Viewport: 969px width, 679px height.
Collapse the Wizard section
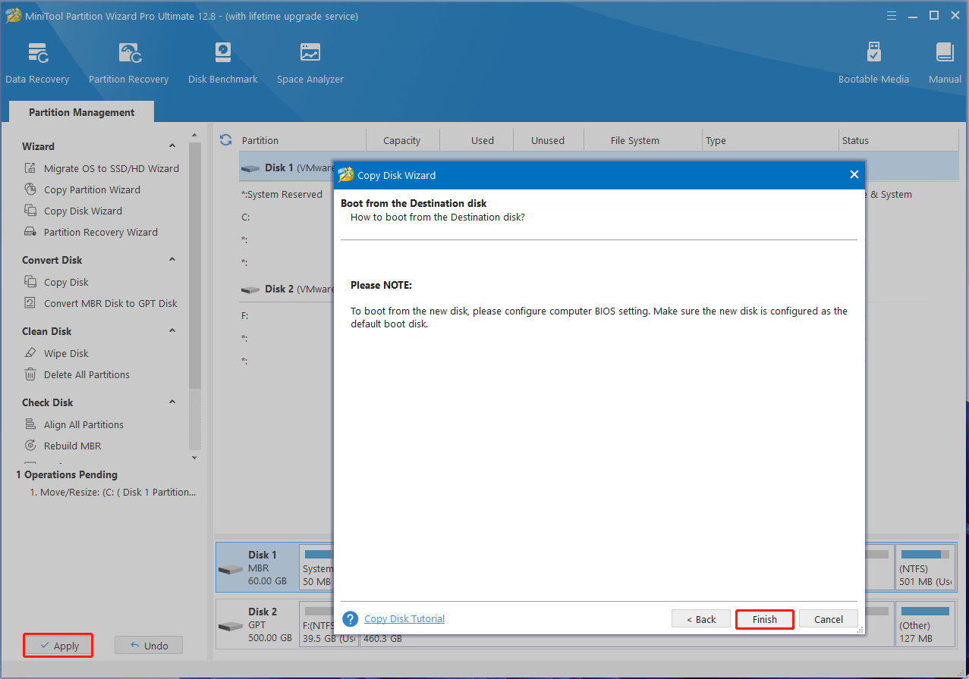click(x=172, y=146)
